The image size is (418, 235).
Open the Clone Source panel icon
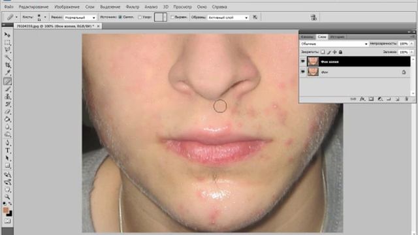pyautogui.click(x=313, y=18)
